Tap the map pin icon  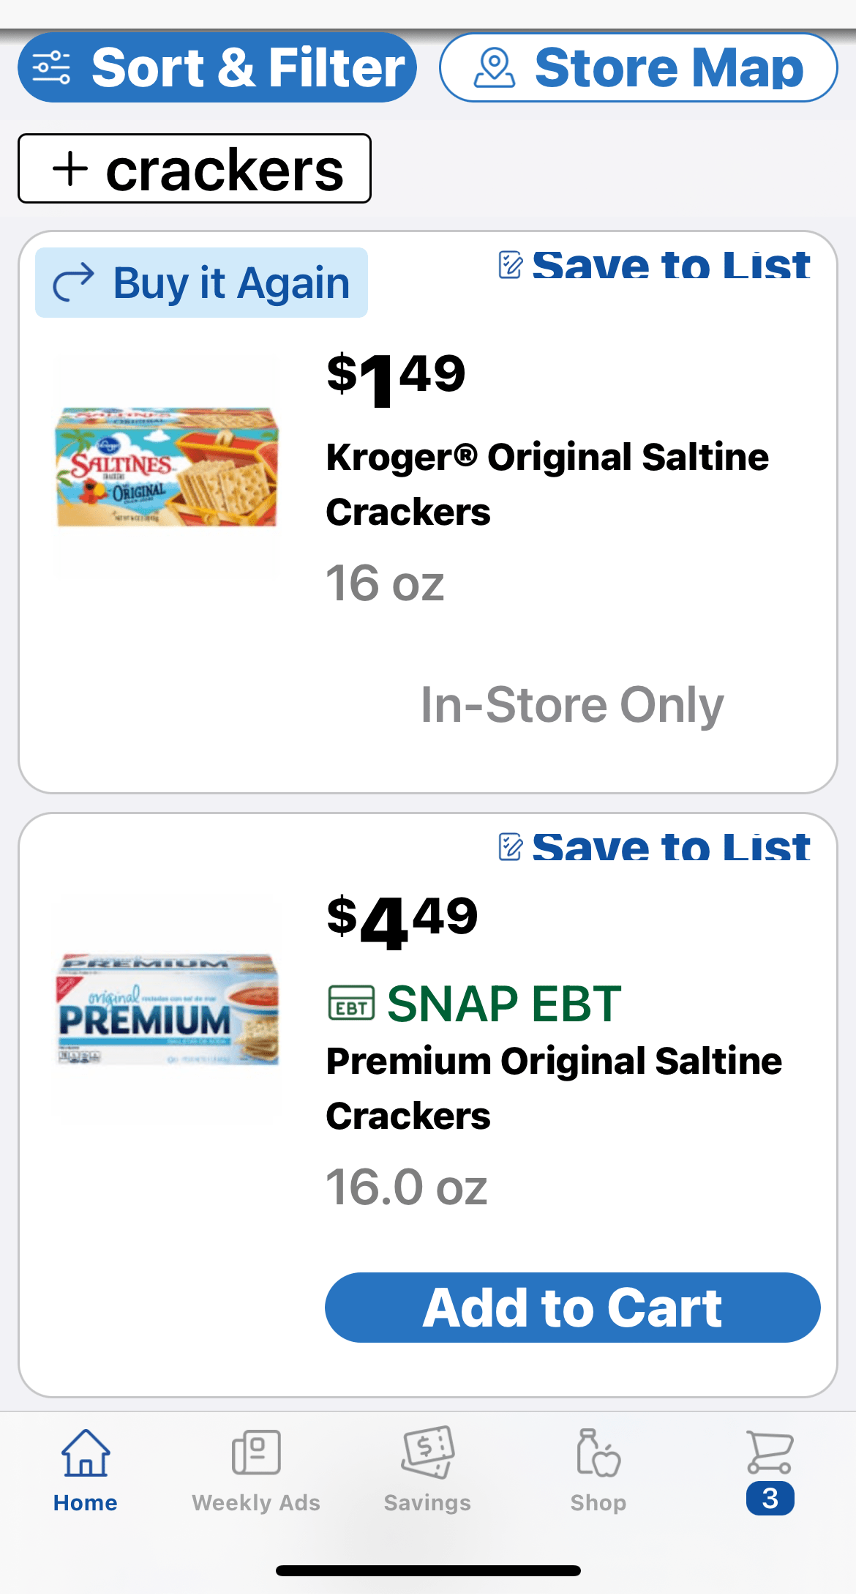pyautogui.click(x=495, y=67)
